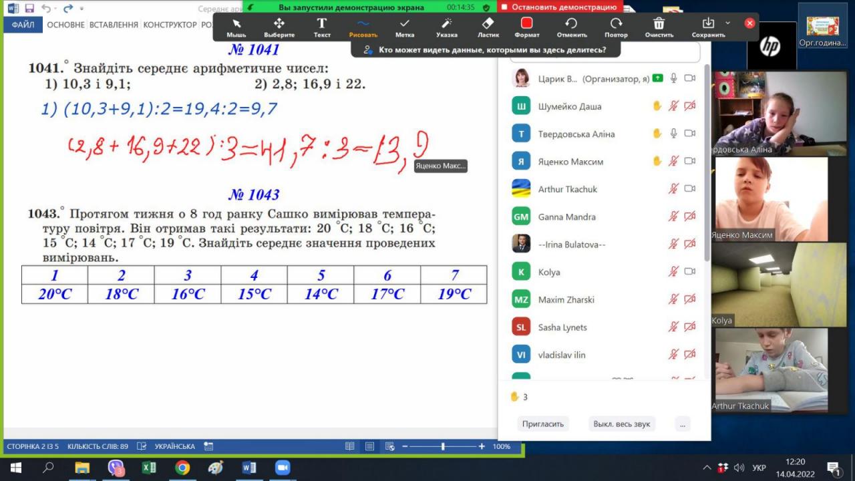Viewport: 855px width, 481px height.
Task: Choose the Метка stamp tool
Action: [405, 27]
